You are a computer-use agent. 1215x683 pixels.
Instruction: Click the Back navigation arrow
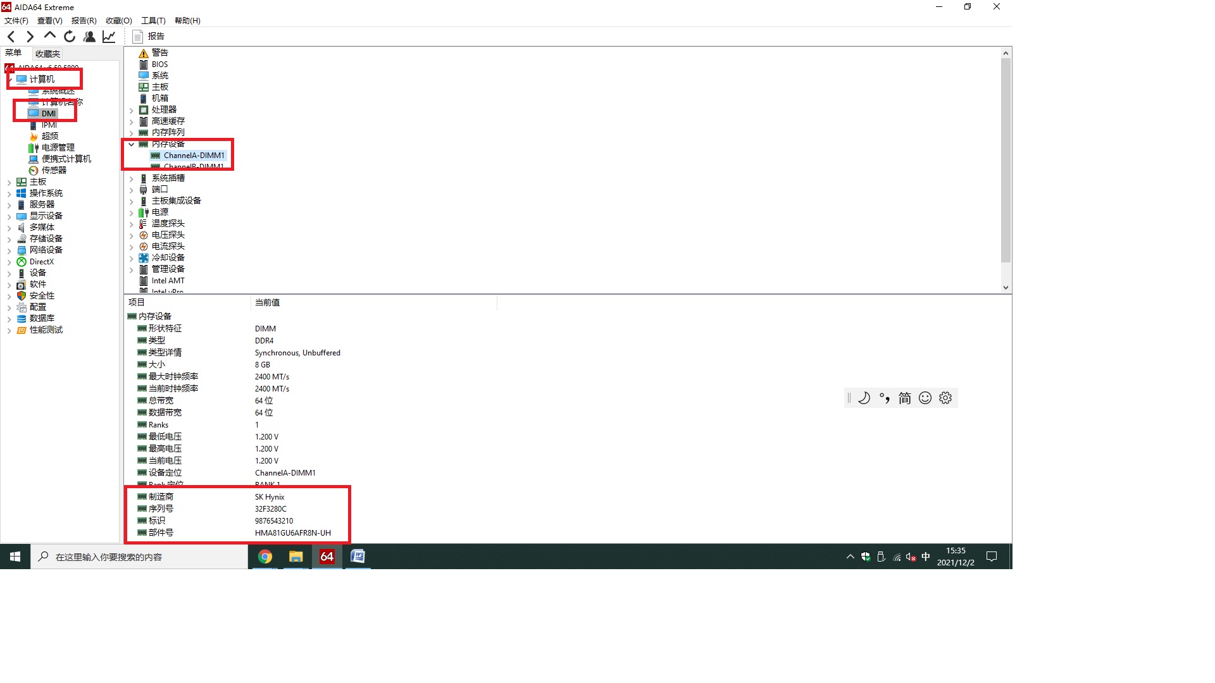coord(11,37)
